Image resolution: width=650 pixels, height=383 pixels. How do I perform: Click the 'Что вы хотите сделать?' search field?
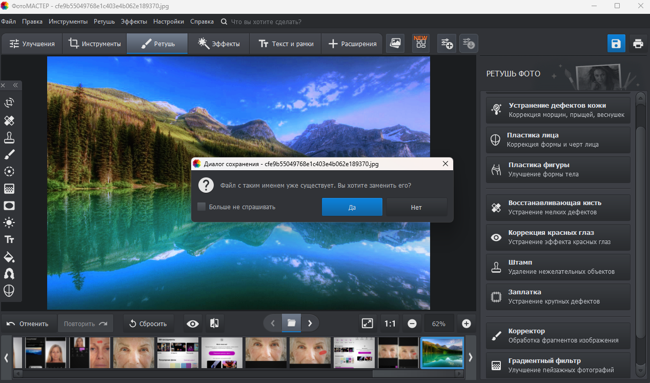(266, 22)
